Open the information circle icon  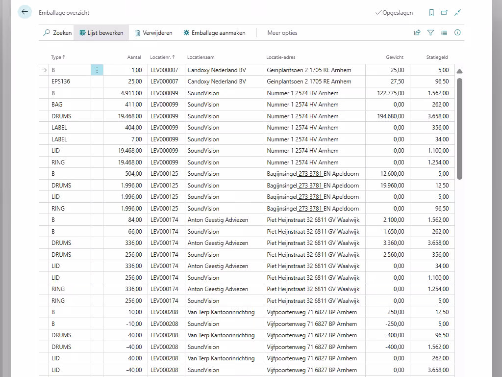457,33
